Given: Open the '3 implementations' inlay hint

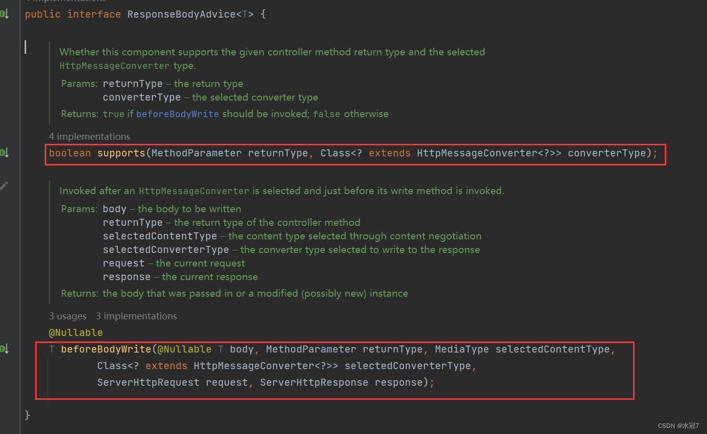Looking at the screenshot, I should point(136,316).
